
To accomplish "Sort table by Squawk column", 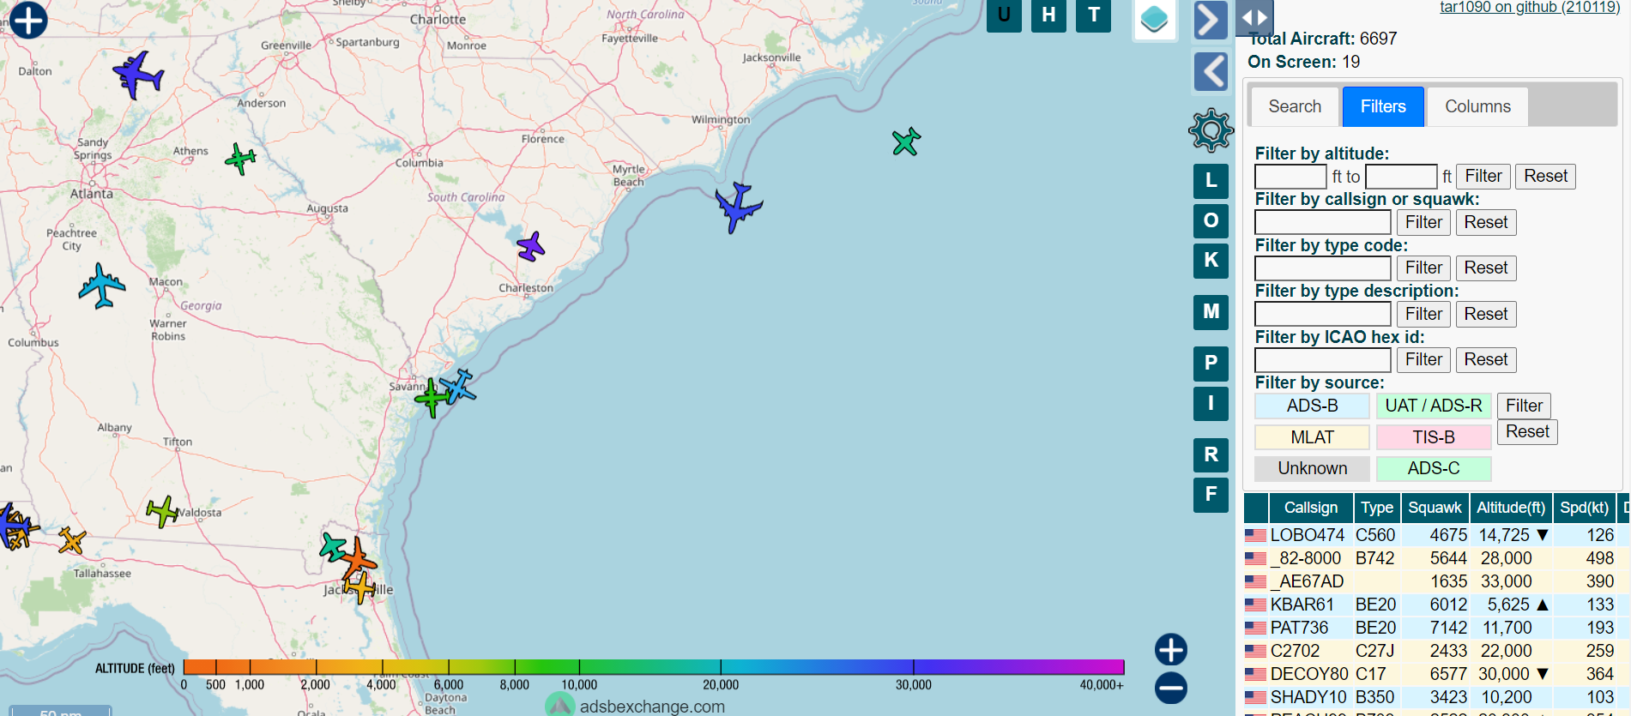I will [1435, 508].
